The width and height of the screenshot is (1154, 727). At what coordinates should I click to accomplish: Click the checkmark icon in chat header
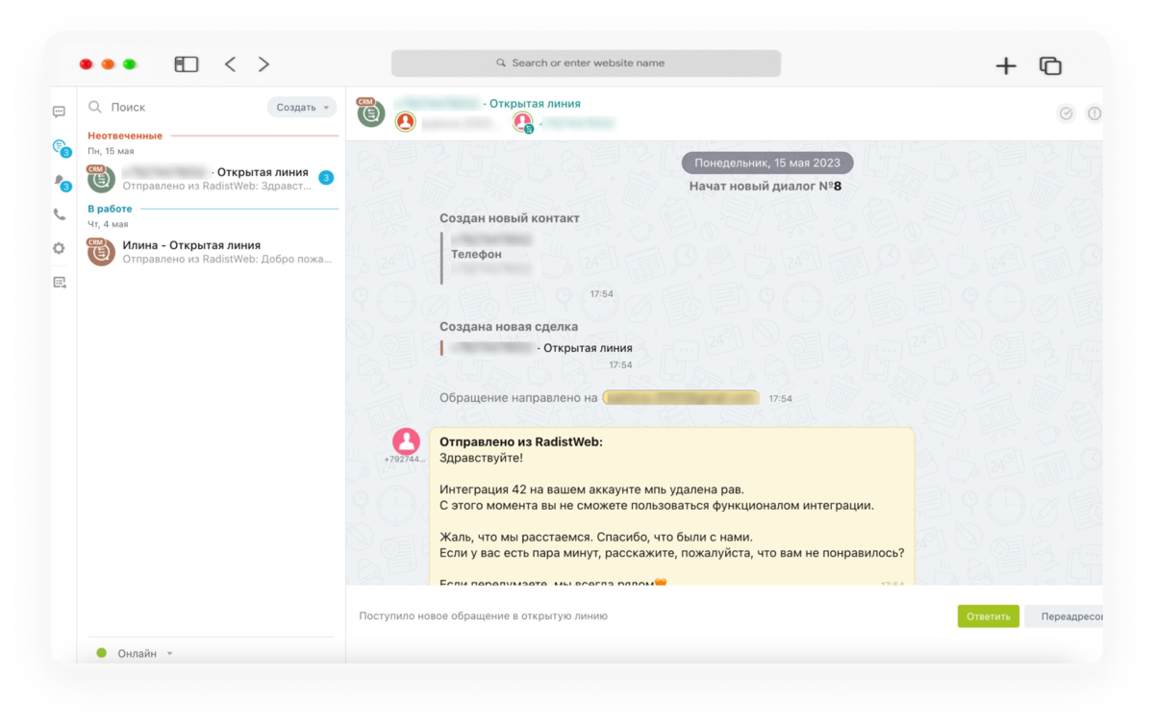coord(1066,113)
